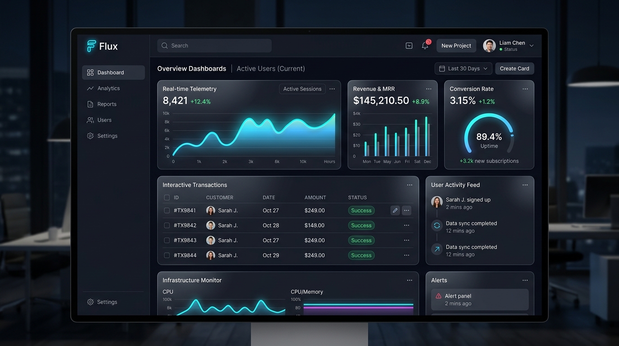Click the edit pencil for #TX9841
619x346 pixels.
click(395, 210)
